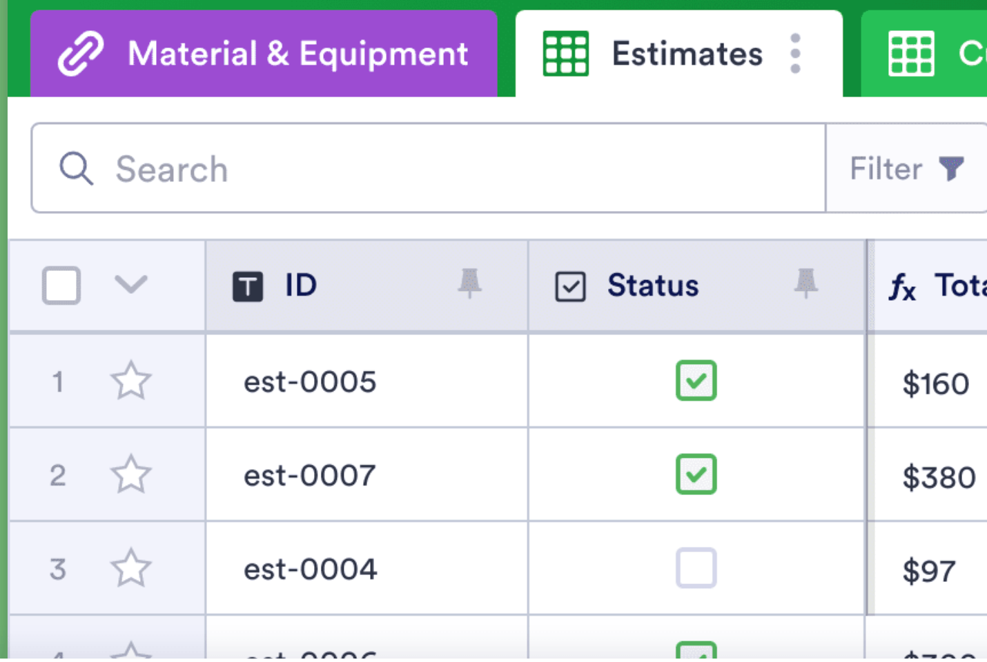Select the est-0004 ID cell

point(367,568)
